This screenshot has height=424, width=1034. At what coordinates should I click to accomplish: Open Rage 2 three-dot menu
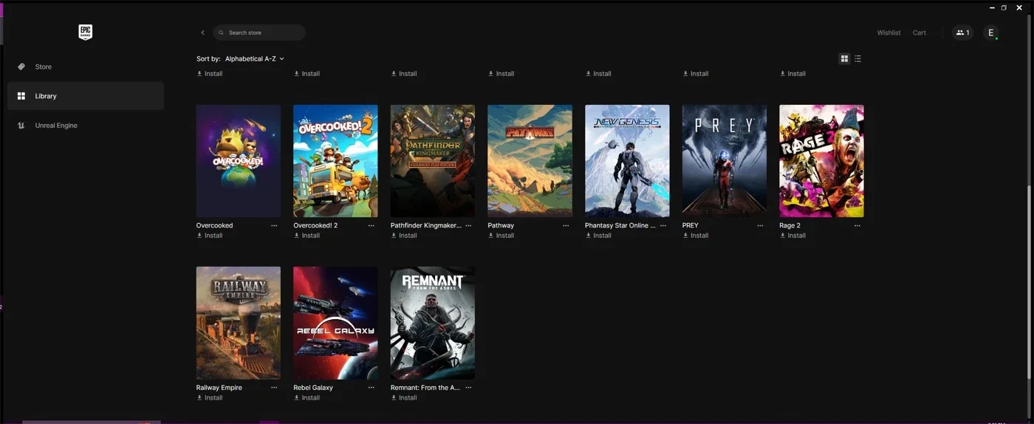pyautogui.click(x=857, y=225)
